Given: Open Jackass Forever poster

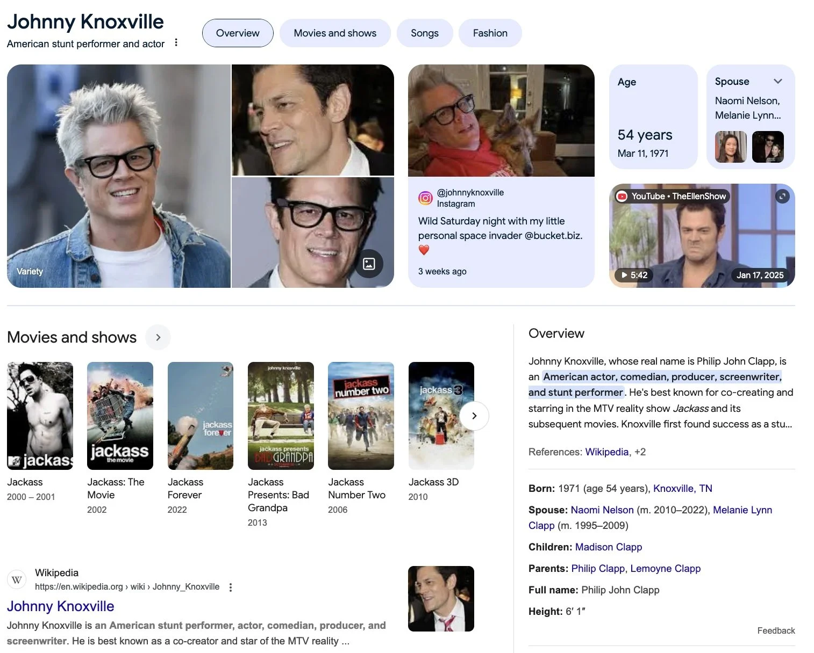Looking at the screenshot, I should [201, 416].
